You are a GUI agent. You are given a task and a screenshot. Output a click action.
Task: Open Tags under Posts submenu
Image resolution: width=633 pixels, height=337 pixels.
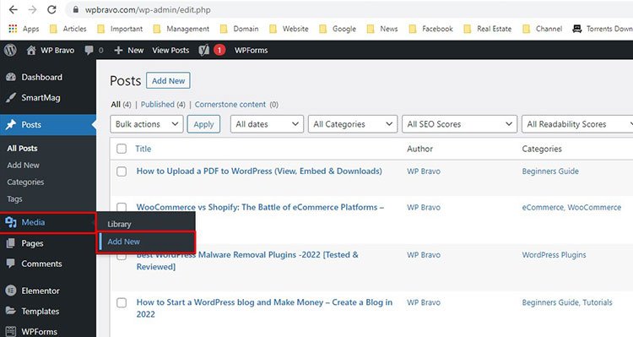pyautogui.click(x=14, y=198)
